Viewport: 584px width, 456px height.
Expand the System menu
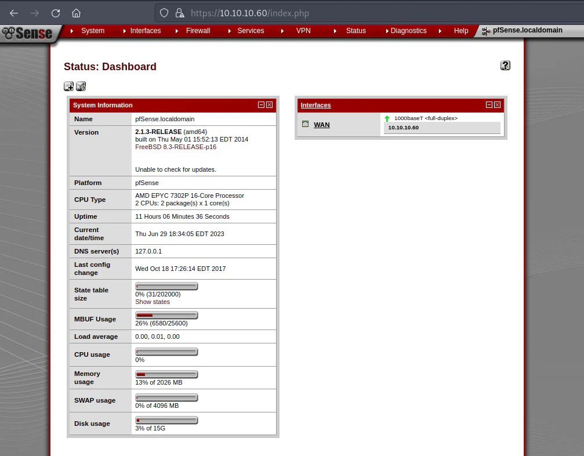[93, 31]
